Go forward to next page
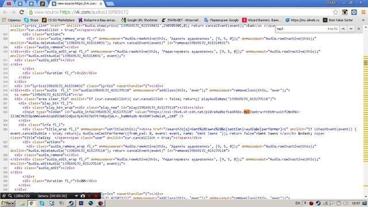The height and width of the screenshot is (207, 368). tap(13, 12)
